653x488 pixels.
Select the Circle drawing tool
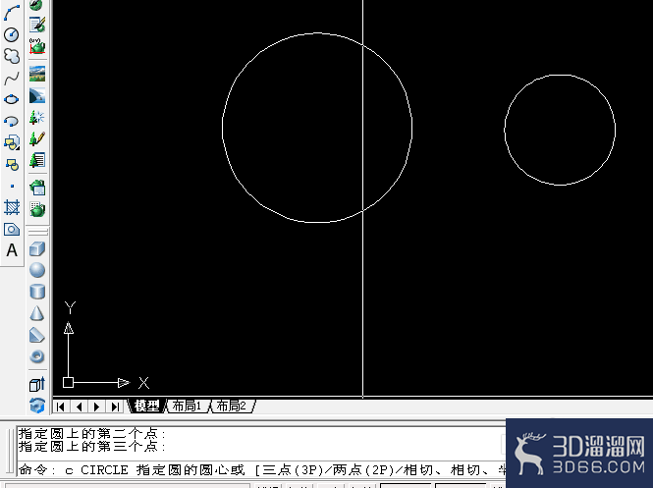[12, 34]
